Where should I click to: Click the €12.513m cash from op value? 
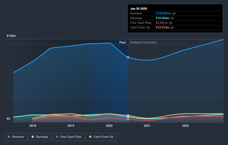(162, 27)
